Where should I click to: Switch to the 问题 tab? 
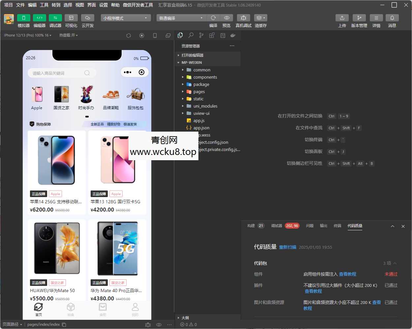pyautogui.click(x=309, y=226)
